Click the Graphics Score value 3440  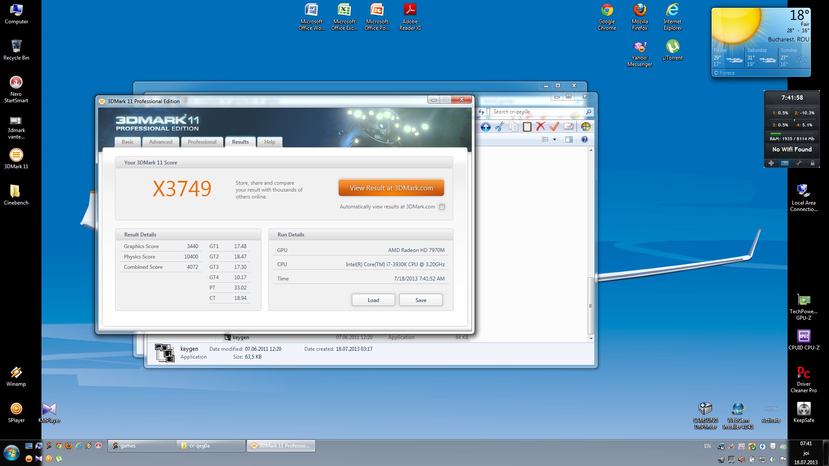[193, 246]
